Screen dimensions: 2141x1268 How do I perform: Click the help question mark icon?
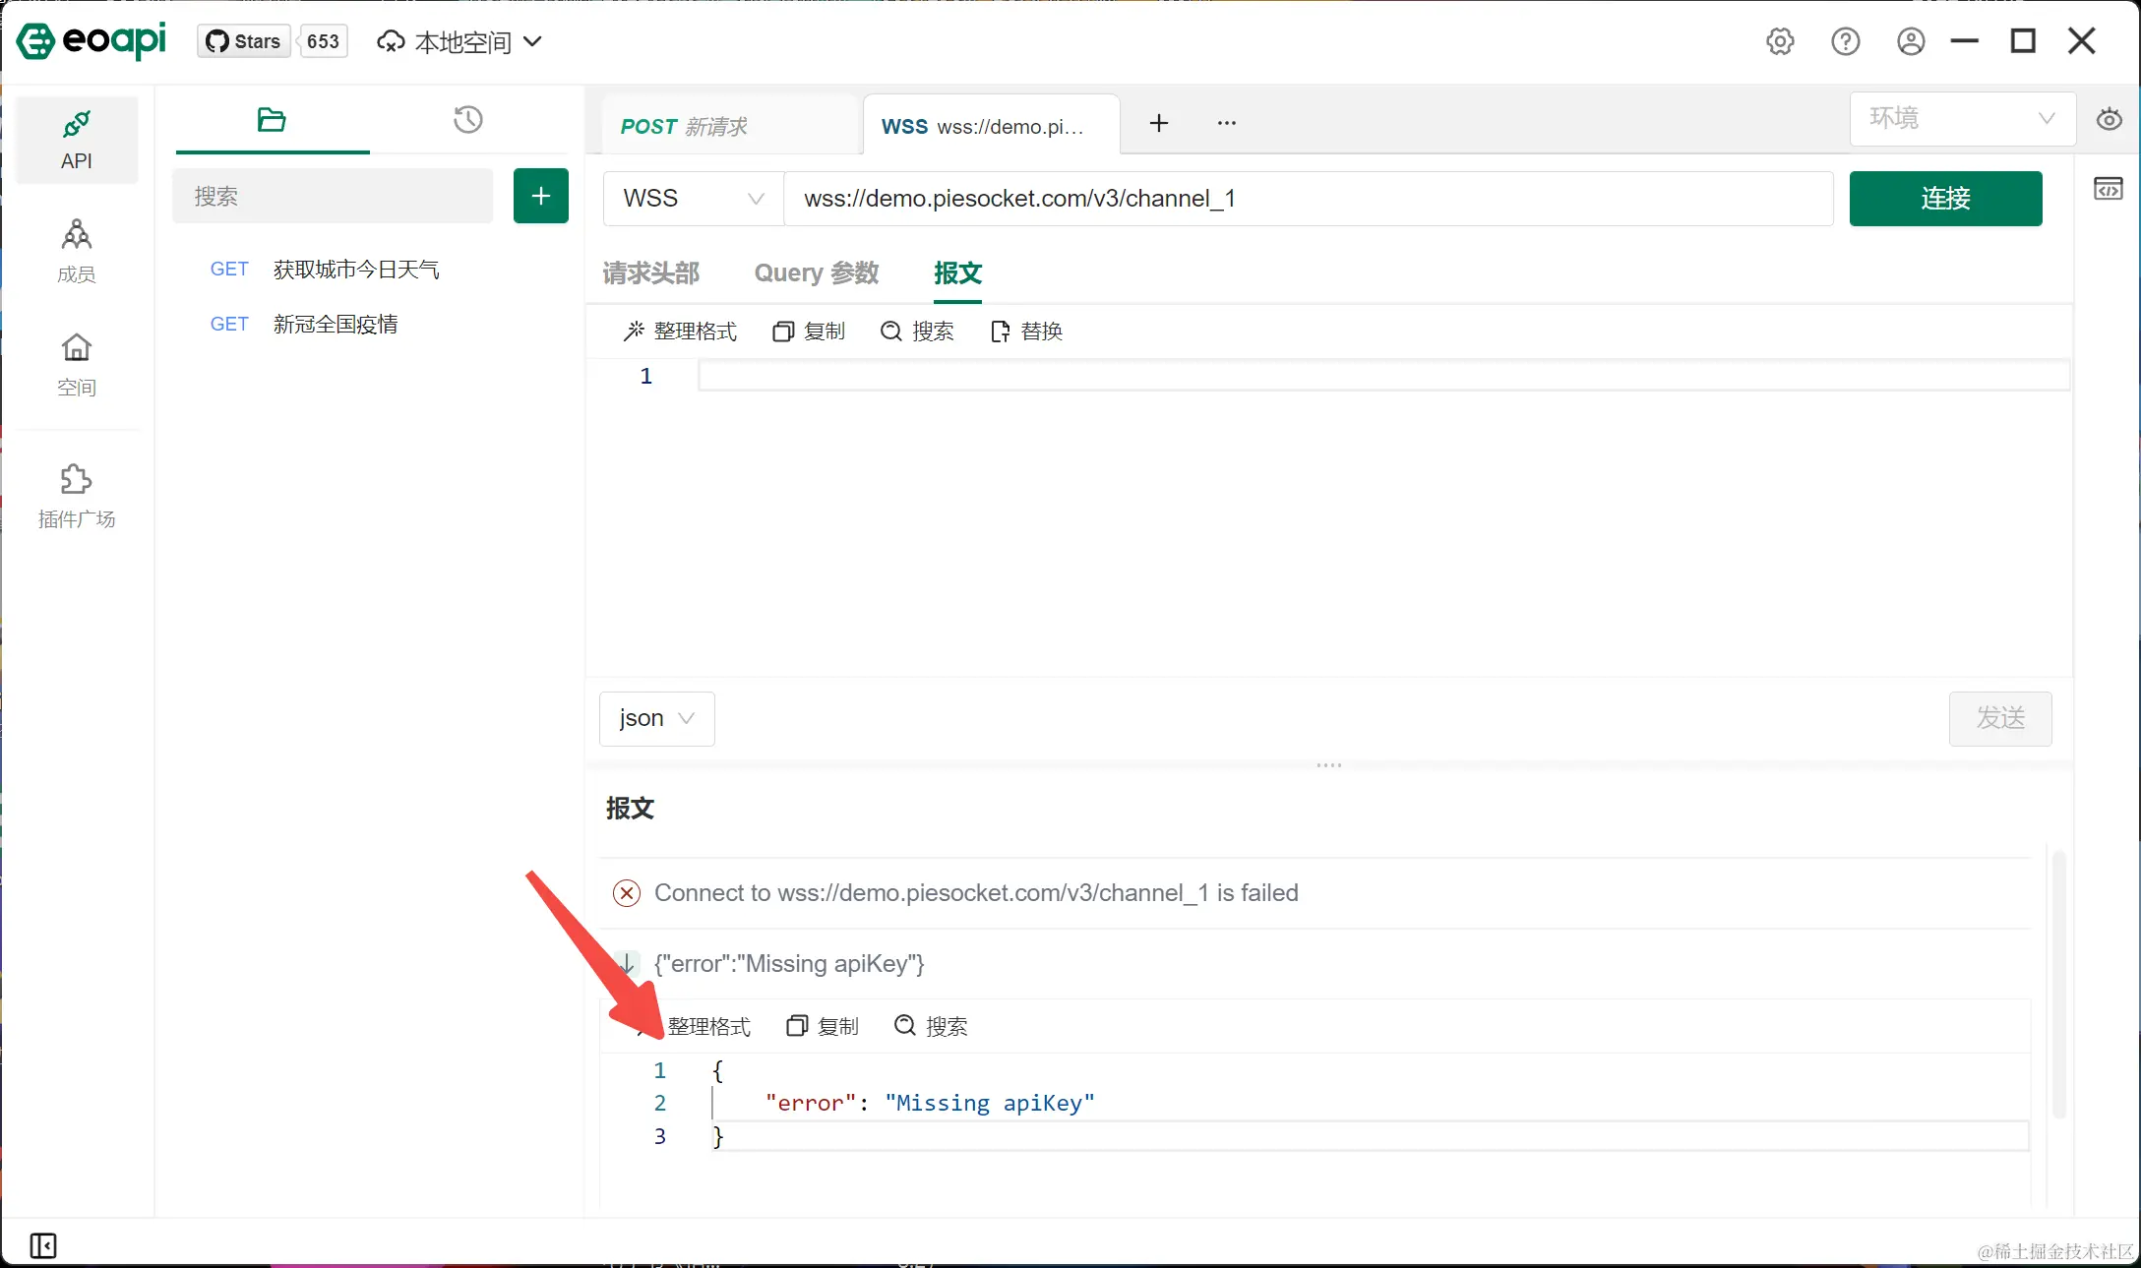[1845, 41]
